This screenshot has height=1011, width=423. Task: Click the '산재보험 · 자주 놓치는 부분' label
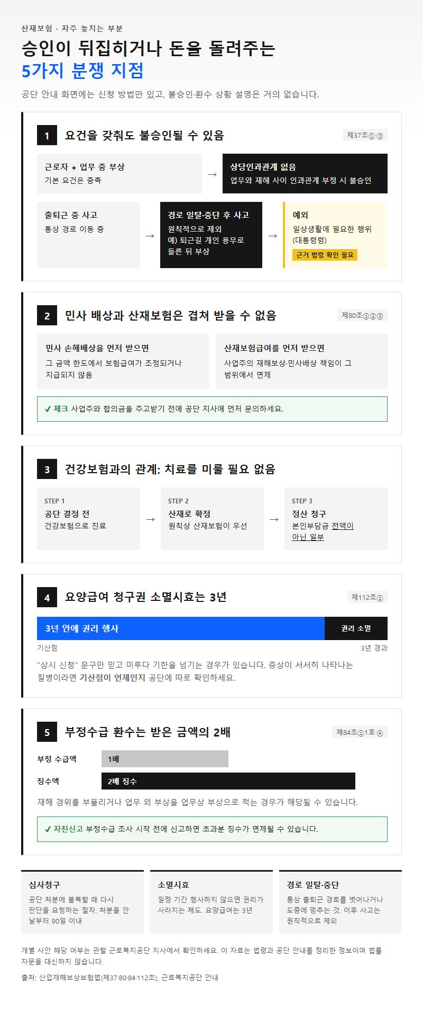coord(72,29)
